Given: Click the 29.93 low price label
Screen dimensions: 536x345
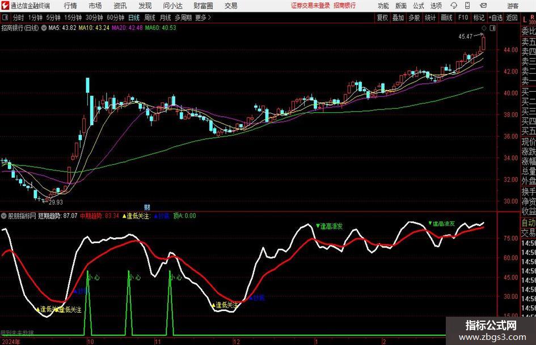Looking at the screenshot, I should 56,202.
